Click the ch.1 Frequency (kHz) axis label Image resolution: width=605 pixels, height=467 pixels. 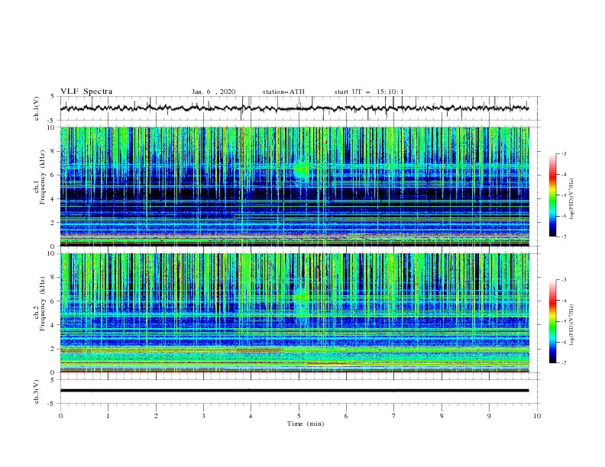[x=40, y=178]
